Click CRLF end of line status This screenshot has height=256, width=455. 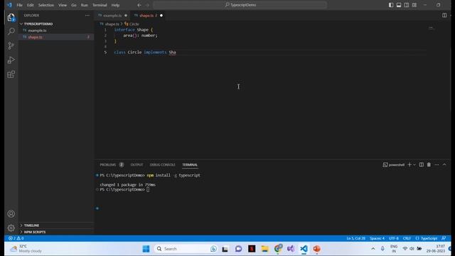407,238
